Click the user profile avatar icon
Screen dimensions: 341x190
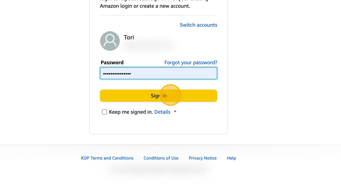pyautogui.click(x=110, y=41)
